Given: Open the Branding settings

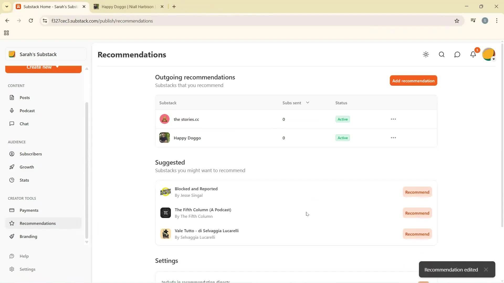Looking at the screenshot, I should pyautogui.click(x=29, y=236).
